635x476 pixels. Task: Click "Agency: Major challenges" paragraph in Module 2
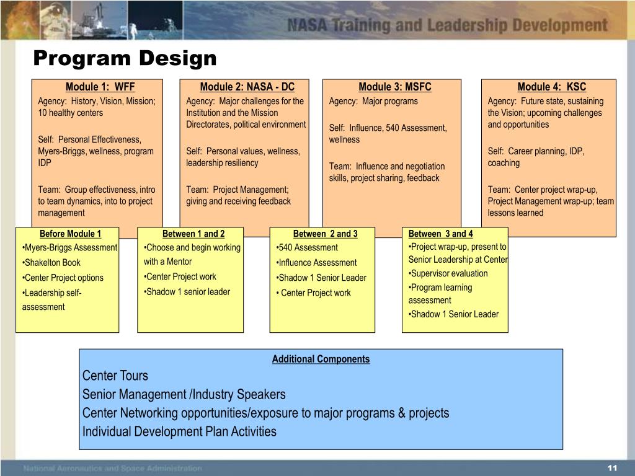tap(246, 113)
